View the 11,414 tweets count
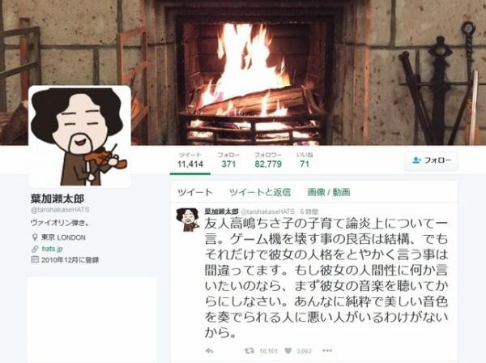This screenshot has width=486, height=363. pyautogui.click(x=190, y=160)
